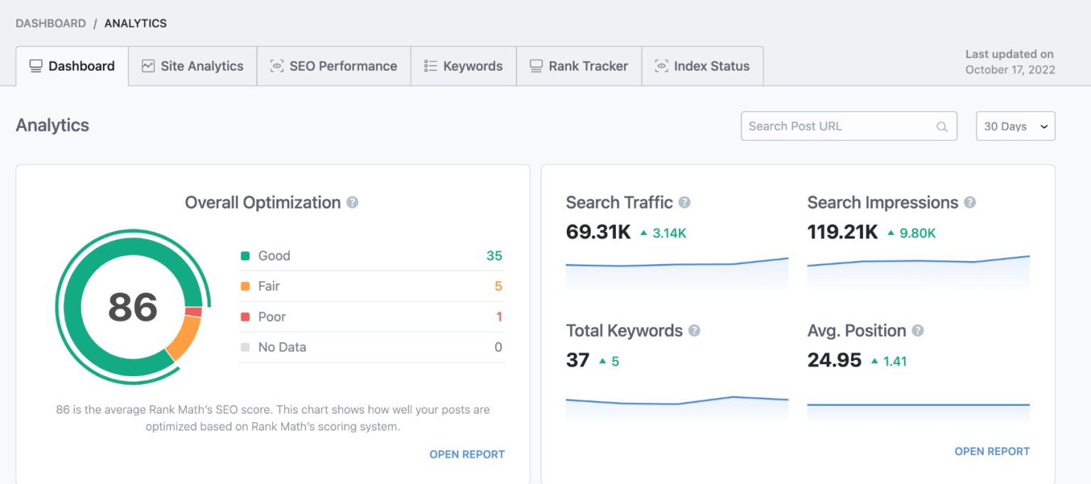This screenshot has height=484, width=1091.
Task: Click the question mark beside Total Keywords
Action: (694, 331)
